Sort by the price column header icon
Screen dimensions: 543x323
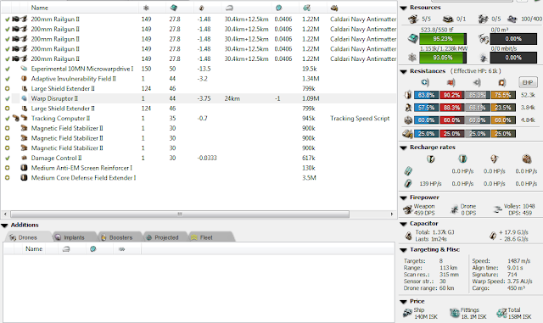306,8
